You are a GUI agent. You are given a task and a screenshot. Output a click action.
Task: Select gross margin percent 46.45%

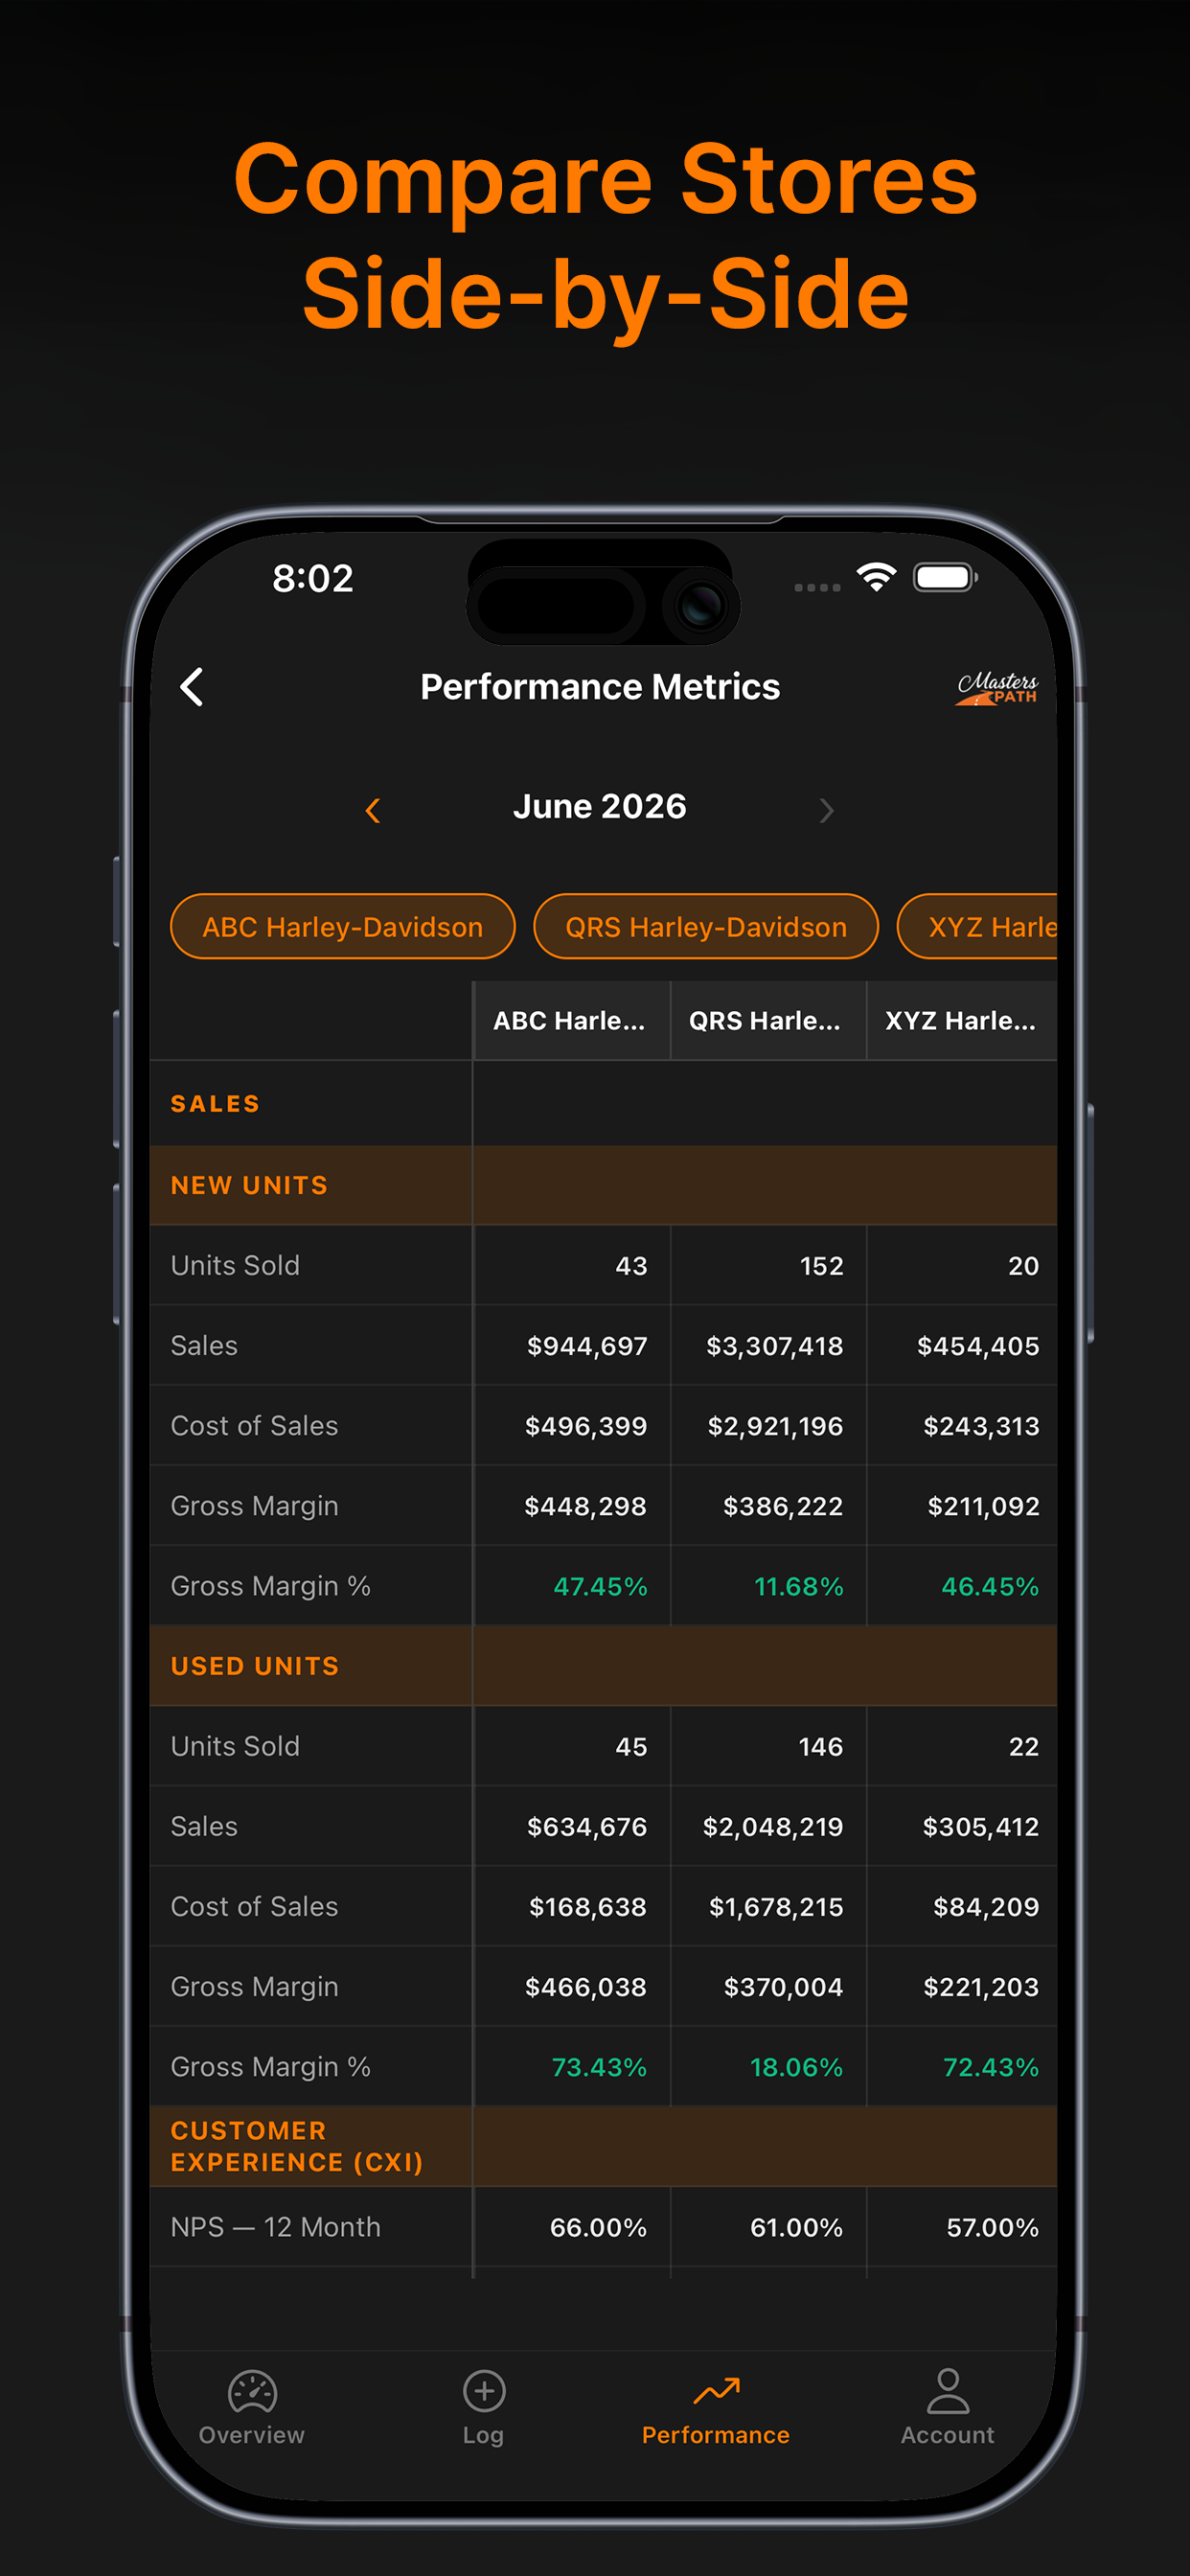point(990,1586)
